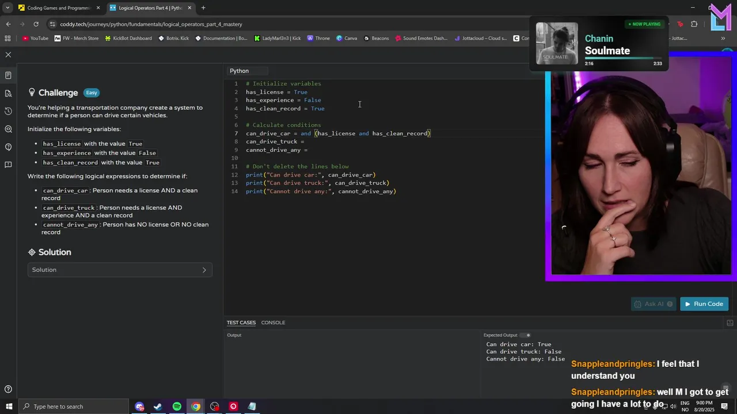Image resolution: width=737 pixels, height=414 pixels.
Task: Open the notepad app in taskbar
Action: pyautogui.click(x=252, y=407)
